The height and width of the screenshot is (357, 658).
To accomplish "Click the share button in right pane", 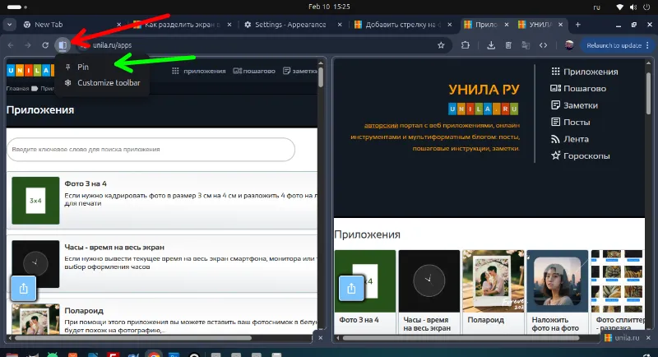I will coord(351,288).
